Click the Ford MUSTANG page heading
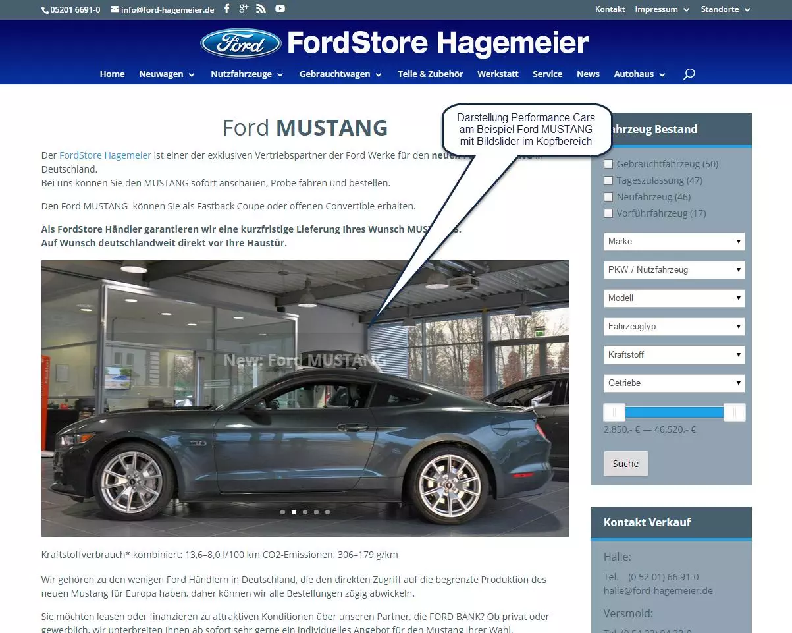Image resolution: width=792 pixels, height=633 pixels. [305, 128]
